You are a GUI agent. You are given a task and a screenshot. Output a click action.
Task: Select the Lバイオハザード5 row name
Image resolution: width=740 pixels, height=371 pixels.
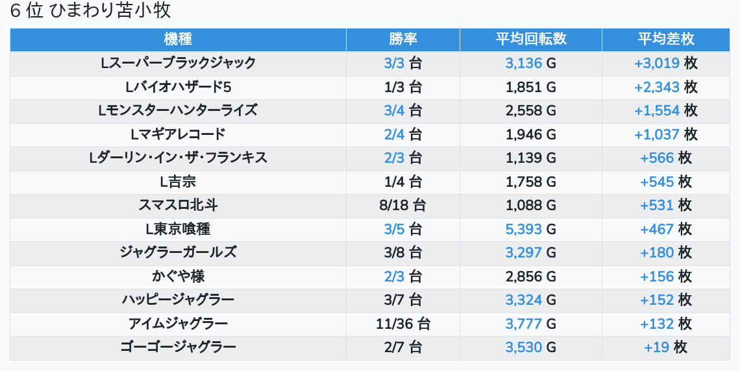(x=178, y=87)
